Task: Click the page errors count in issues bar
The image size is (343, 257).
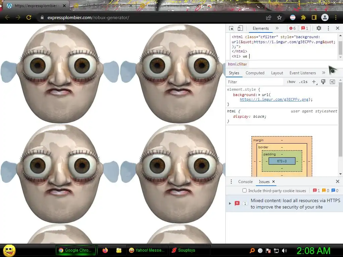Action: coord(316,190)
